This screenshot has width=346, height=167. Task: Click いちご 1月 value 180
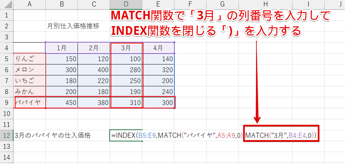tap(61, 81)
